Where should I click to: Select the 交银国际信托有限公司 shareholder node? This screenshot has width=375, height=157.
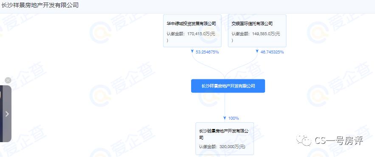257,31
